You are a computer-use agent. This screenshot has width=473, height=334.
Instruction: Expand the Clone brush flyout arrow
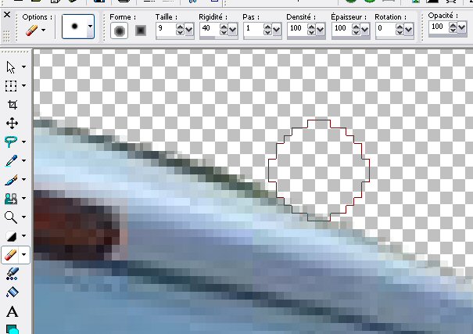[x=23, y=198]
